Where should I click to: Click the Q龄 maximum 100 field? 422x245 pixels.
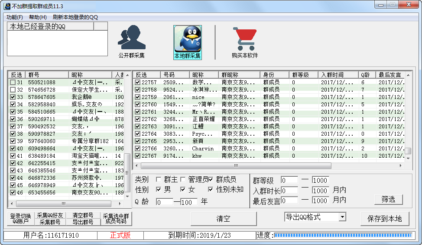click(188, 202)
